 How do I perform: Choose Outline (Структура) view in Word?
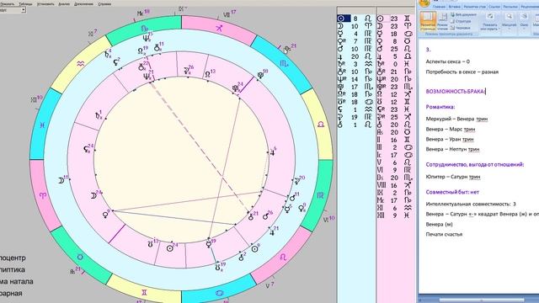pyautogui.click(x=461, y=21)
